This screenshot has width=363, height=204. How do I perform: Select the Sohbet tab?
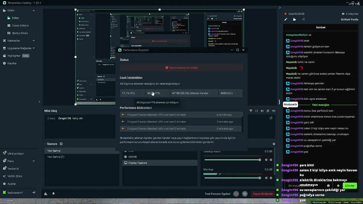[321, 27]
